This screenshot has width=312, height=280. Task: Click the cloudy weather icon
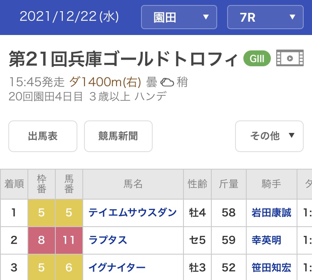pos(167,82)
